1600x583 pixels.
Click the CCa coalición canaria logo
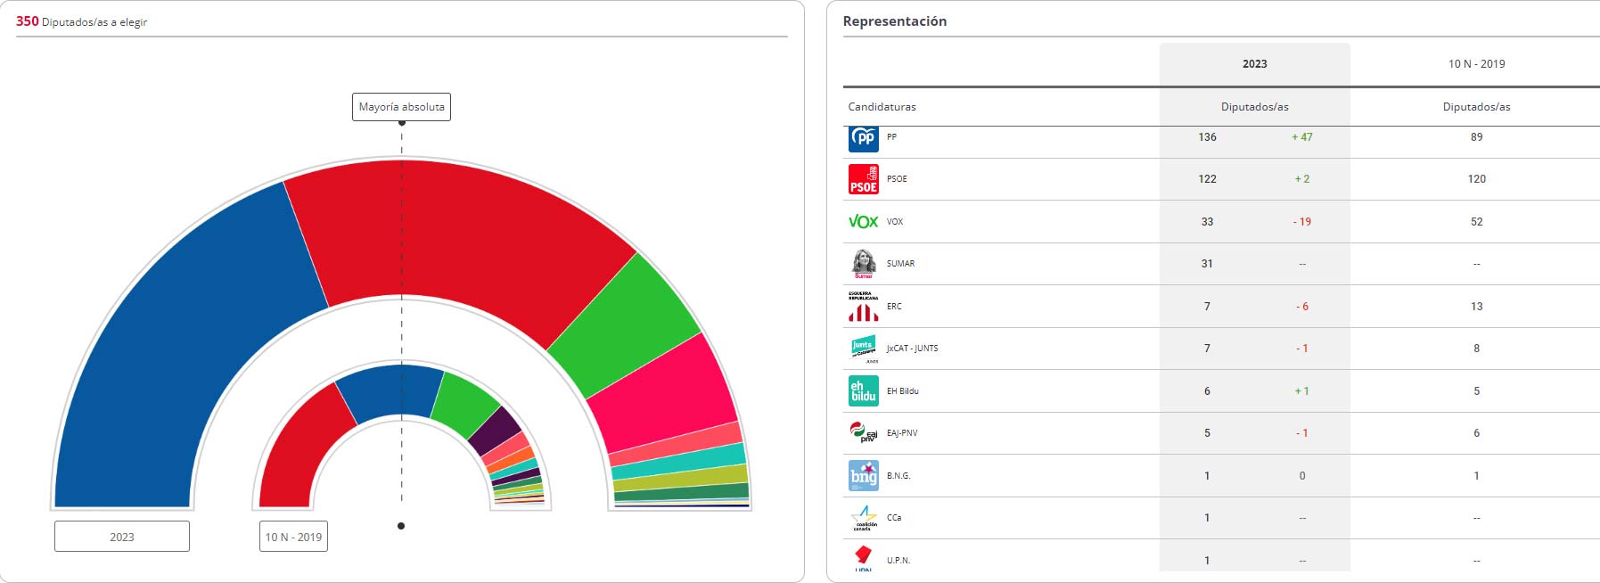(x=863, y=518)
